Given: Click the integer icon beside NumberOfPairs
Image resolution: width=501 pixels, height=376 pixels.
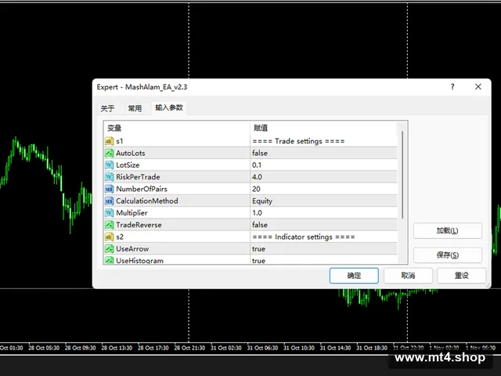Looking at the screenshot, I should pos(109,189).
